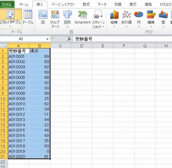Viewport: 172px width, 168px height.
Task: Open the Name Box dropdown arrow
Action: click(x=47, y=39)
